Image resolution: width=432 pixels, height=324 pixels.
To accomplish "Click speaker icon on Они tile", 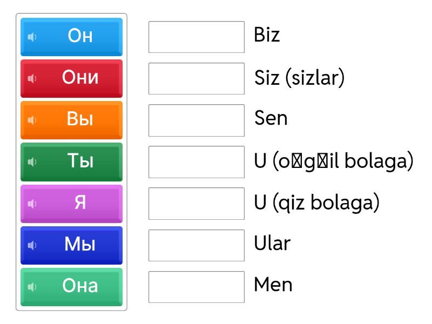I will click(x=32, y=78).
